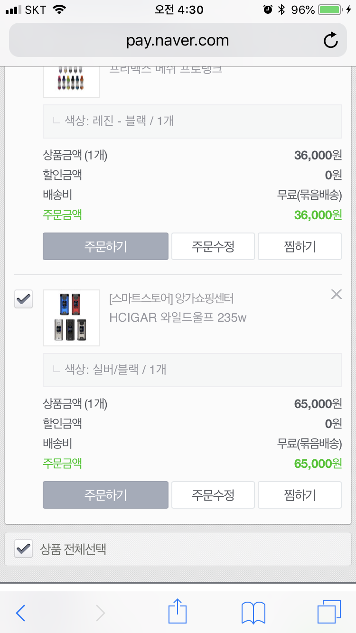Viewport: 356px width, 633px height.
Task: Tap the battery status indicator
Action: click(x=329, y=10)
